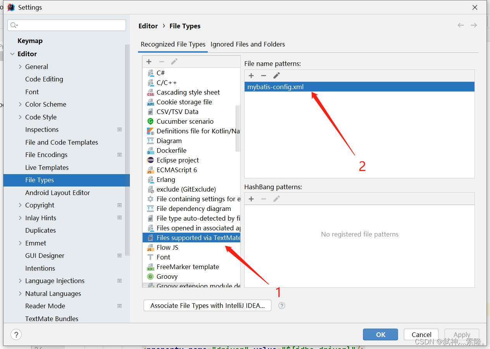Select Font file type in list
The image size is (490, 349).
click(192, 257)
